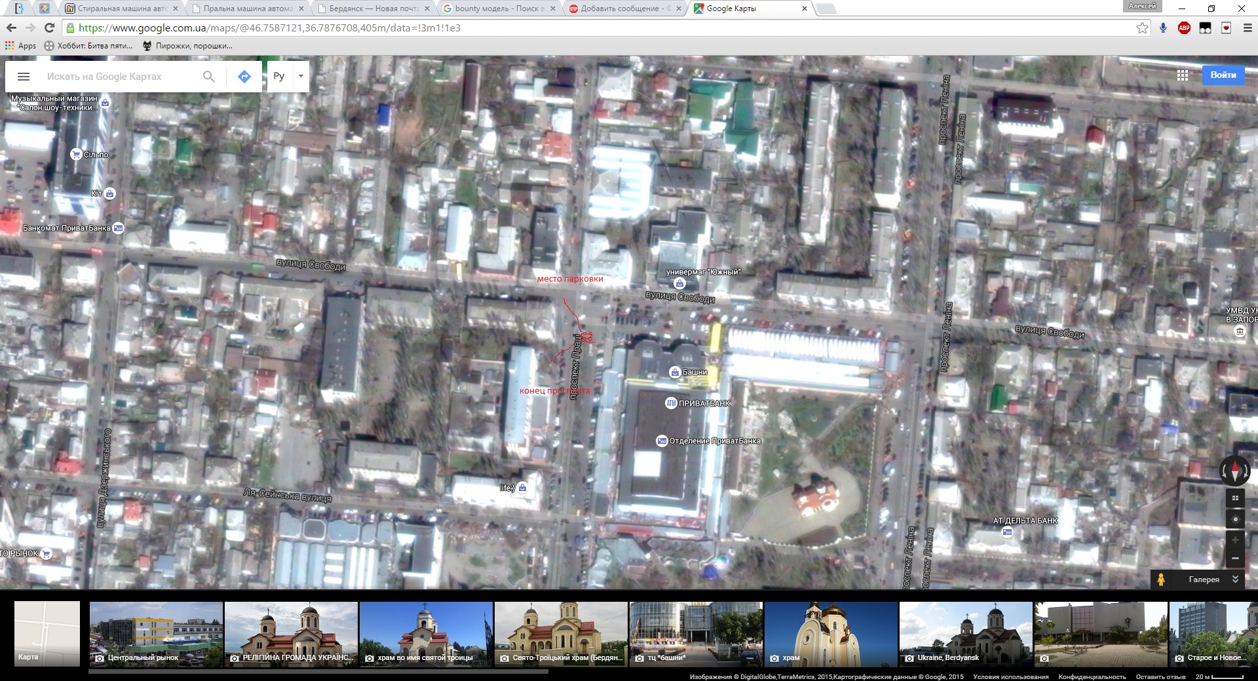This screenshot has height=681, width=1258.
Task: Open the Chrome menu
Action: pos(1247,28)
